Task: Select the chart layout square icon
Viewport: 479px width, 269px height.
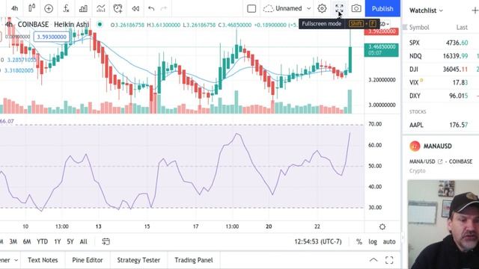Action: [x=251, y=8]
